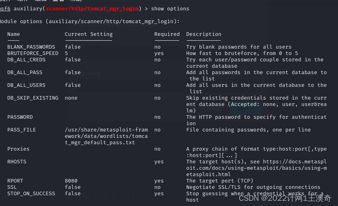Screen dimensions: 338x206
Task: Select the SSL option name
Action: (12, 187)
